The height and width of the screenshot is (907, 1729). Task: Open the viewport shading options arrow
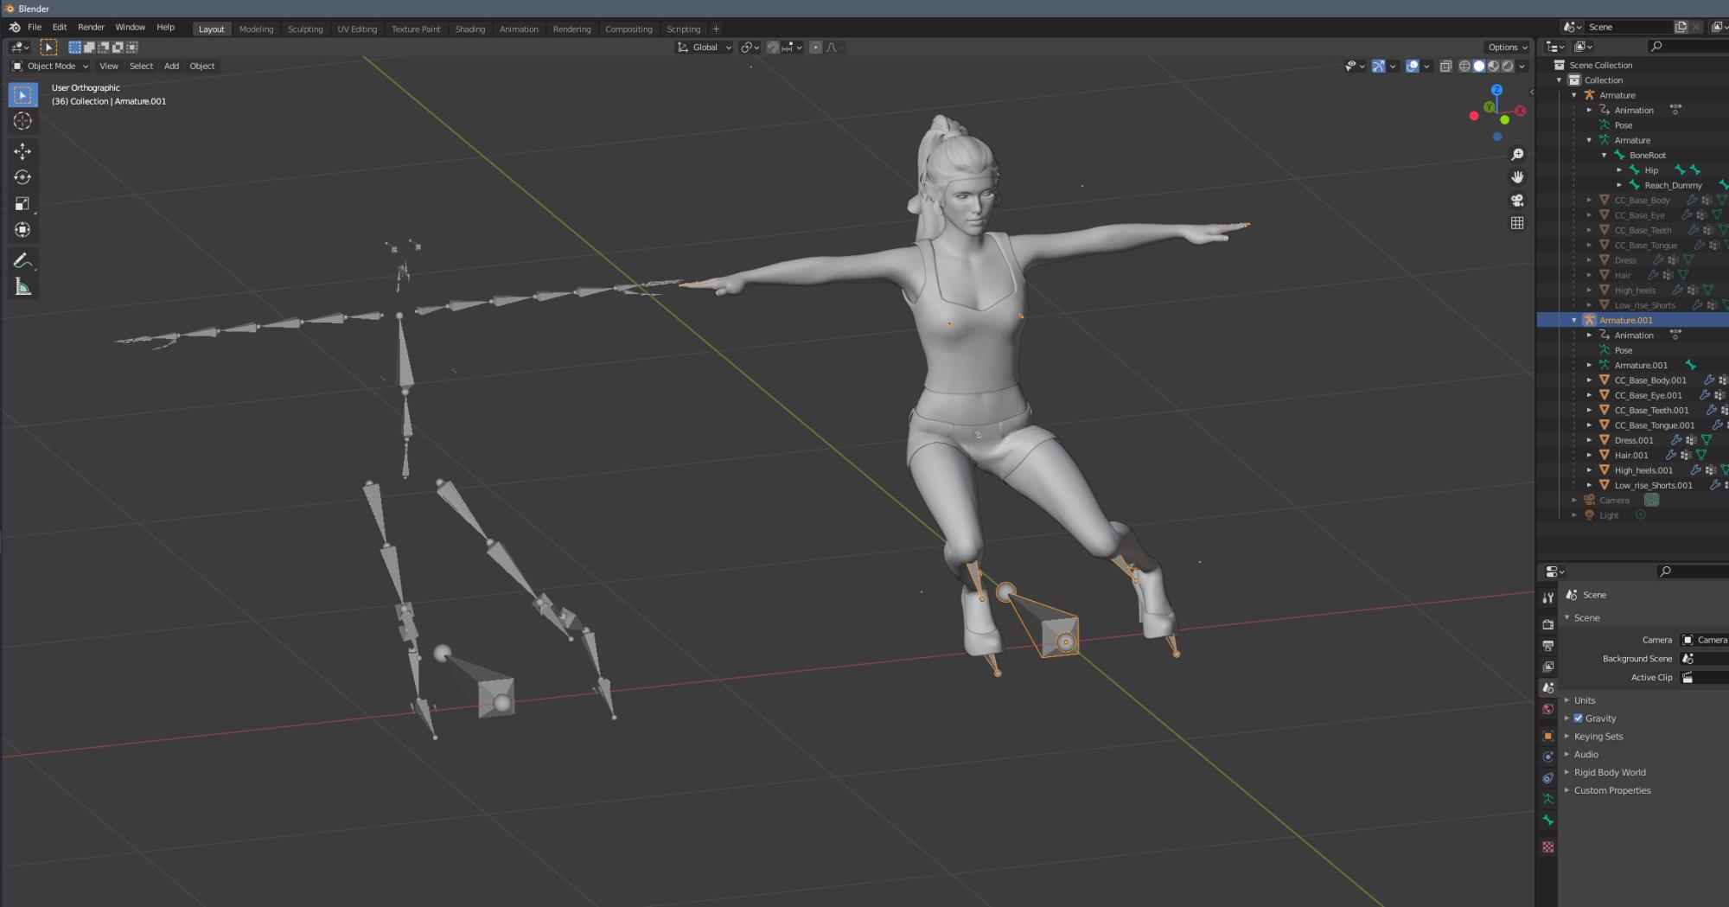(1522, 66)
